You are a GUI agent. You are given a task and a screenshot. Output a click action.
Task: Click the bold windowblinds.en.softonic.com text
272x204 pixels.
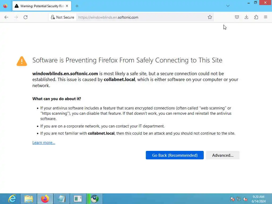click(x=65, y=74)
